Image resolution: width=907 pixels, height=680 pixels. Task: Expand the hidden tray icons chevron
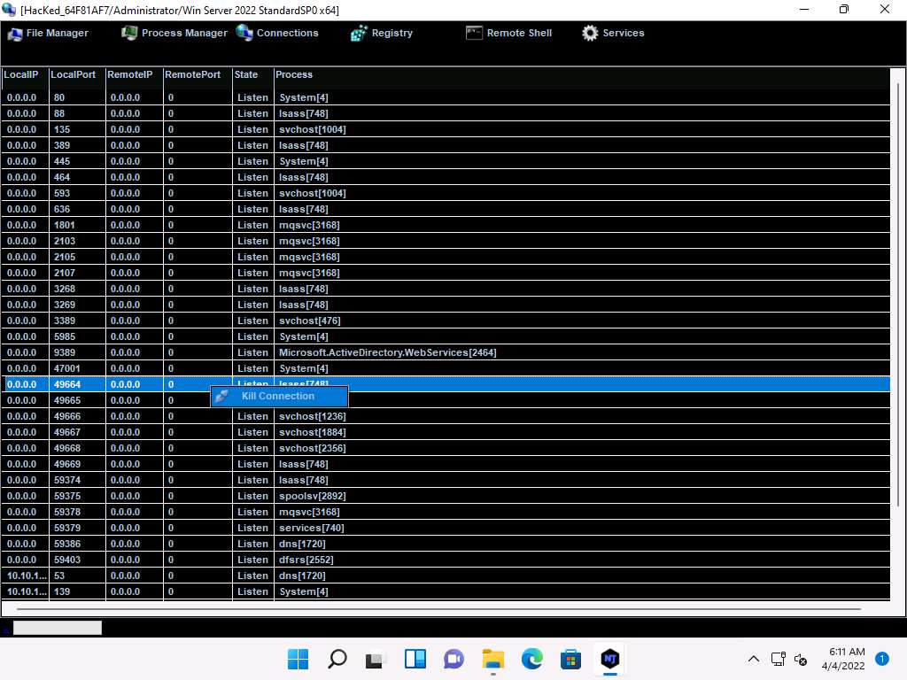[x=754, y=659]
